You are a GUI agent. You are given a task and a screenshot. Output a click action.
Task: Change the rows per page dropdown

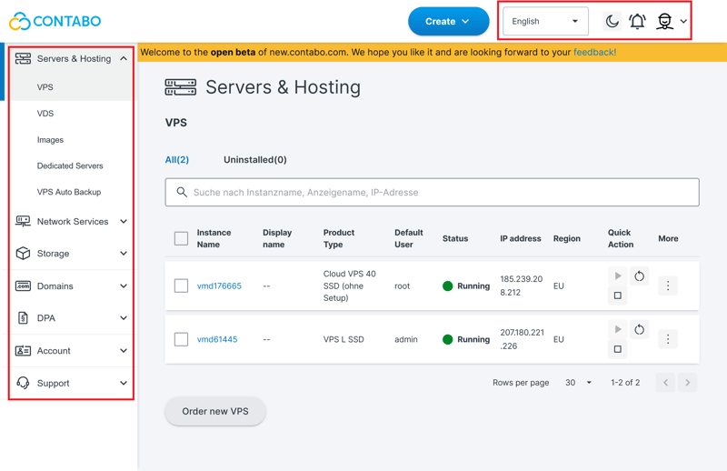578,383
